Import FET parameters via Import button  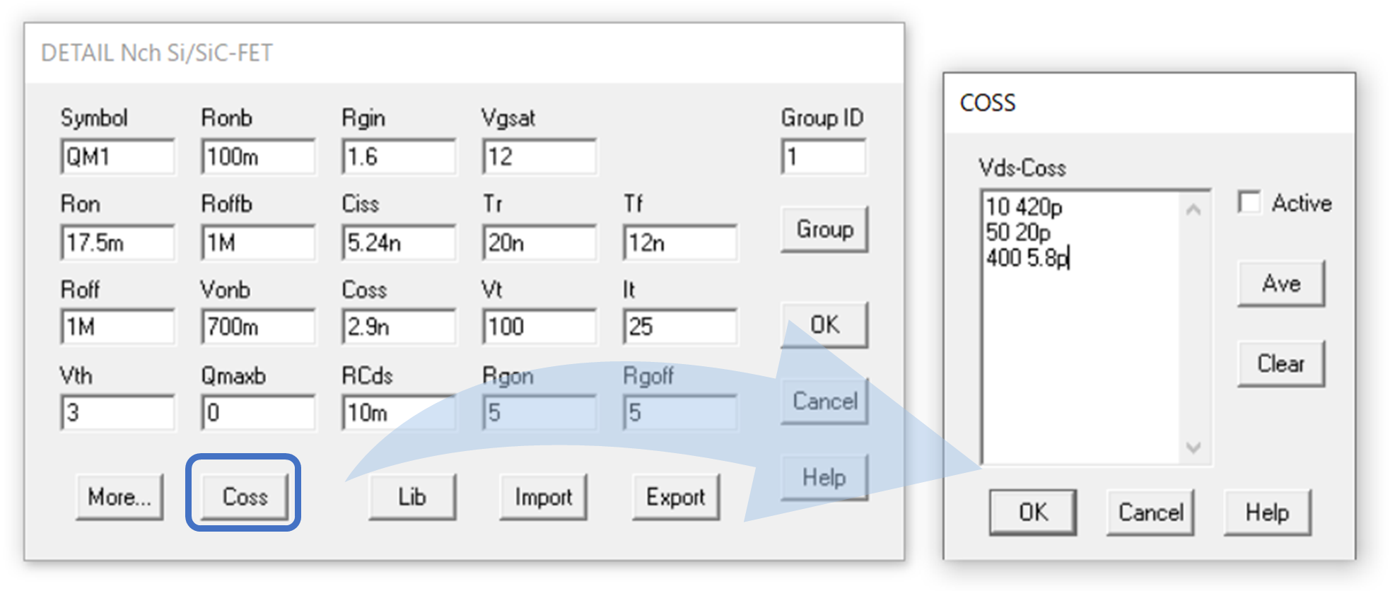pyautogui.click(x=542, y=496)
